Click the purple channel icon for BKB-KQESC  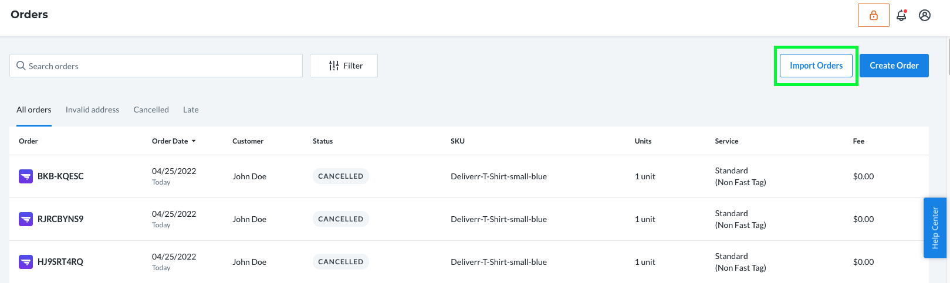coord(26,176)
